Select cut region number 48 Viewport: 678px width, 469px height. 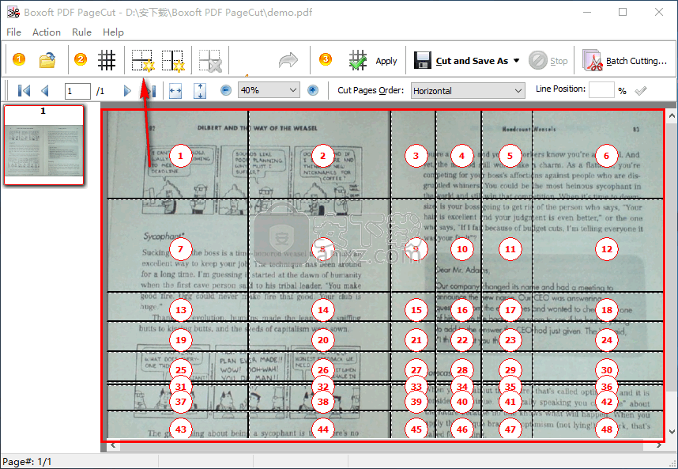coord(606,429)
